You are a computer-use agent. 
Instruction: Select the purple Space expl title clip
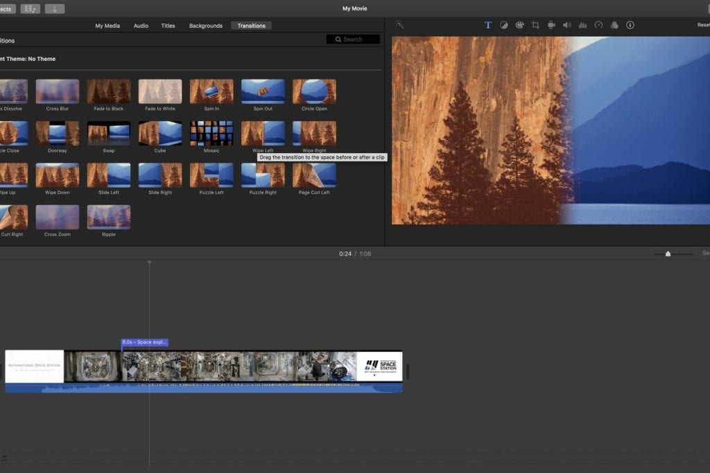tap(144, 342)
